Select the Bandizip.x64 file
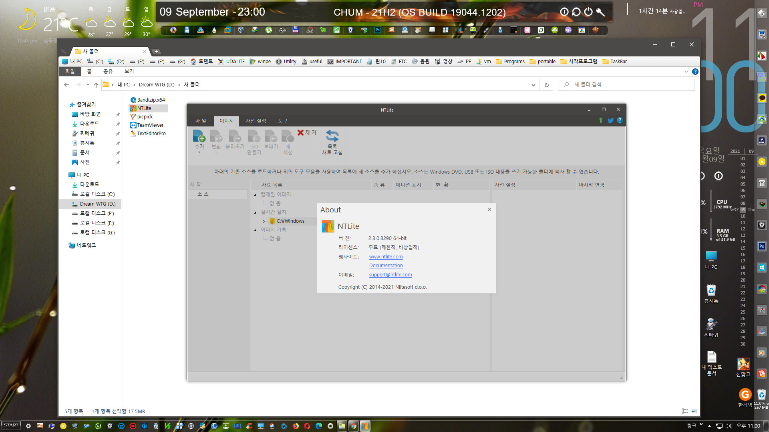Viewport: 769px width, 432px height. pos(147,100)
